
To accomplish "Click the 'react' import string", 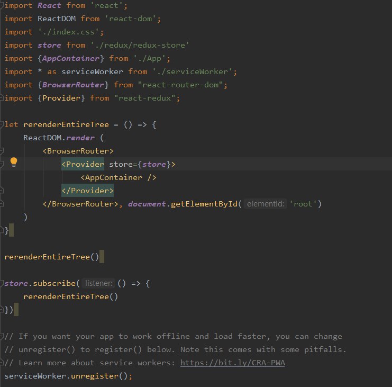I will (x=106, y=5).
